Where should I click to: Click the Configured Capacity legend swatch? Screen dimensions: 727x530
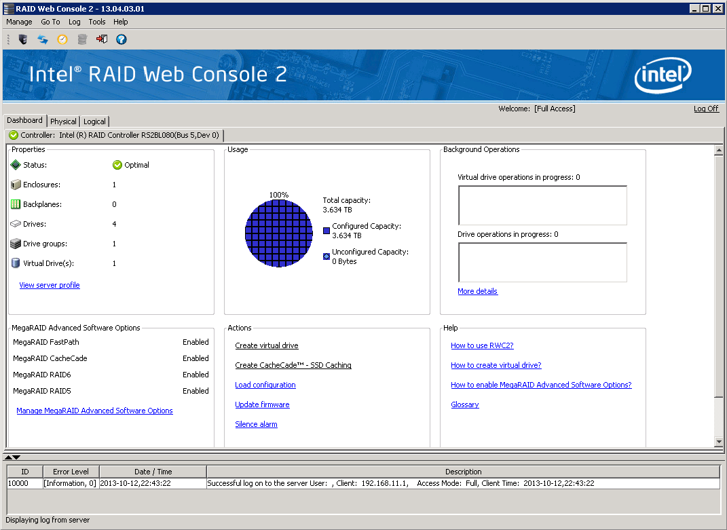click(327, 231)
